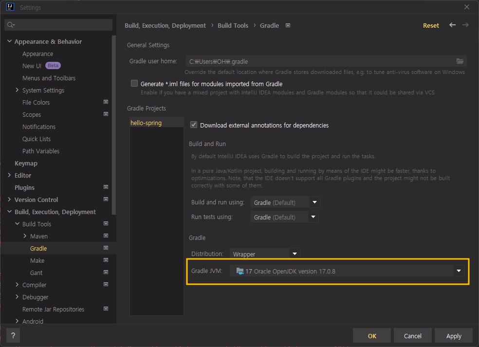Open New UI settings page

(x=32, y=66)
